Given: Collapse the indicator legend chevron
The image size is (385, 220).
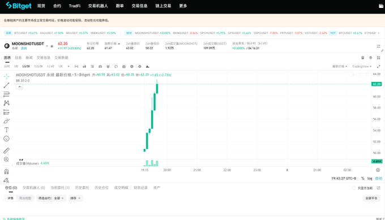Looking at the screenshot, I should [20, 87].
